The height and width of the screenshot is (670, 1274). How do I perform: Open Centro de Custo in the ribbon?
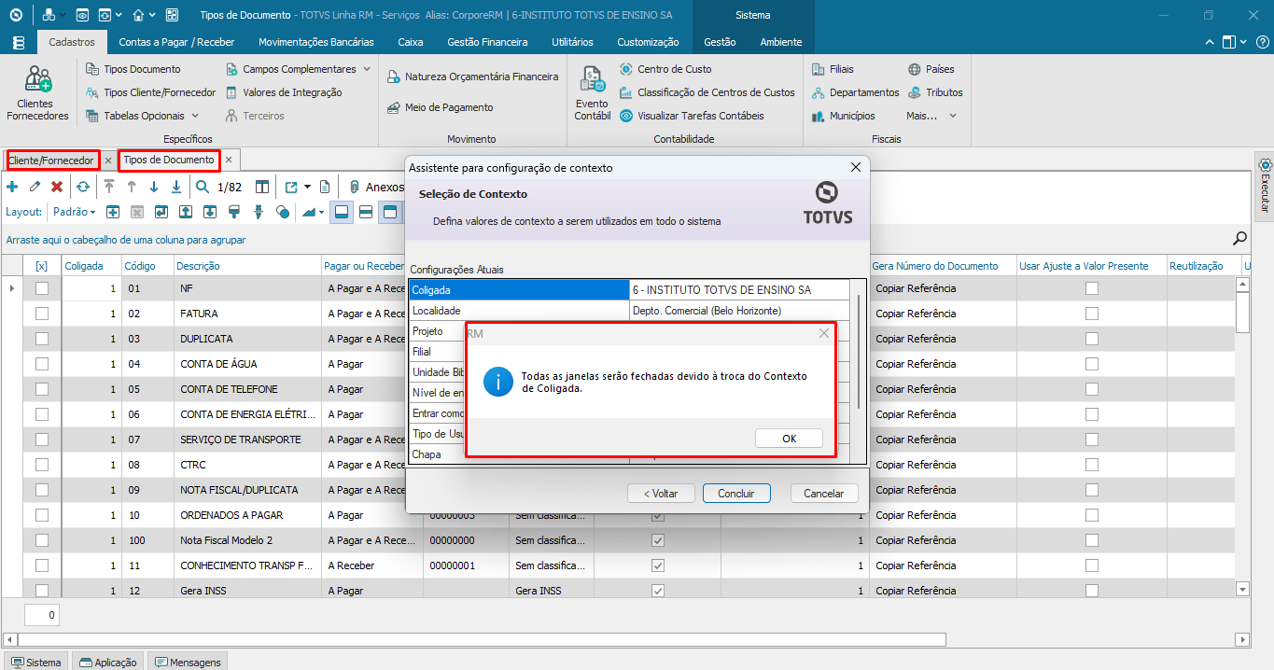click(x=665, y=69)
